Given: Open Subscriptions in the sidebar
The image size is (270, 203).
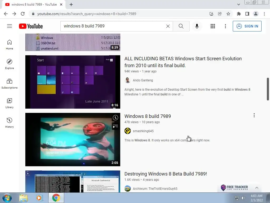Looking at the screenshot, I should [x=9, y=84].
